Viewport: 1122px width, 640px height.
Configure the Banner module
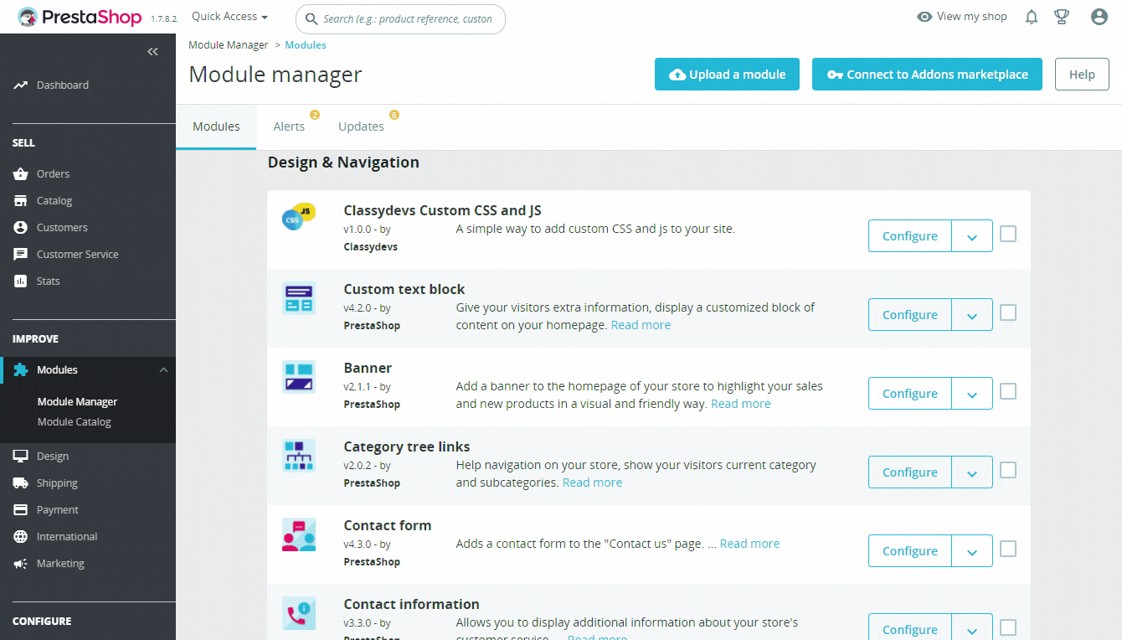[x=910, y=394]
